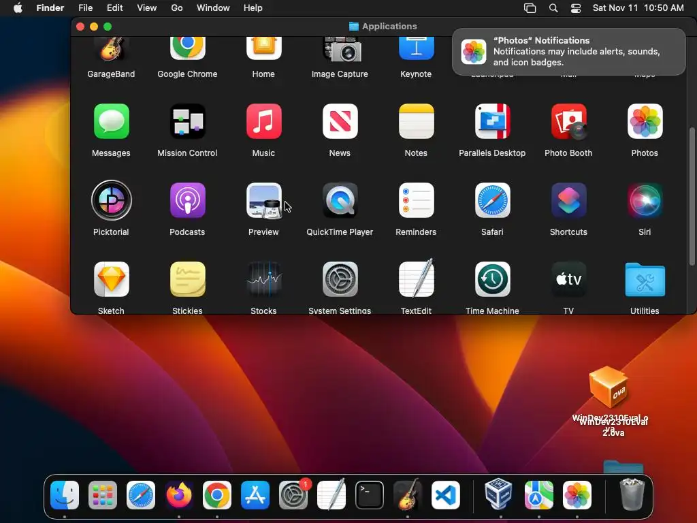Select Mission Control in Applications window
697x523 pixels.
pyautogui.click(x=187, y=121)
